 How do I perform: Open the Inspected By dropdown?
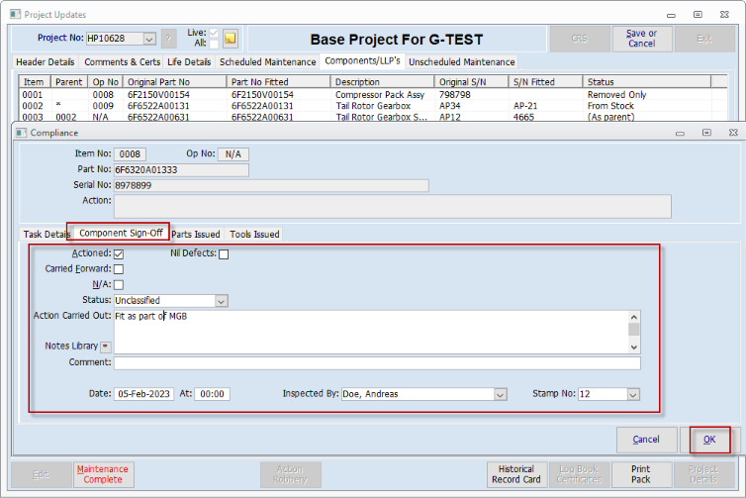(x=500, y=394)
